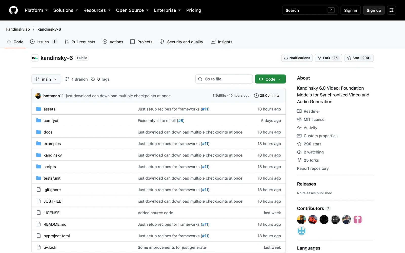Open the Actions tab
The height and width of the screenshot is (253, 405).
click(113, 42)
